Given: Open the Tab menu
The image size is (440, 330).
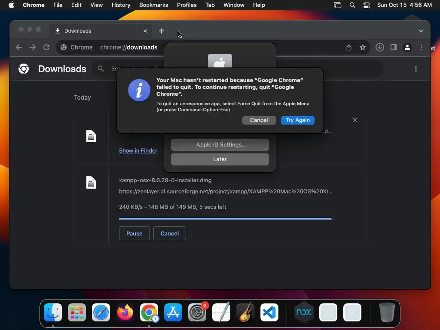Looking at the screenshot, I should pos(210,5).
